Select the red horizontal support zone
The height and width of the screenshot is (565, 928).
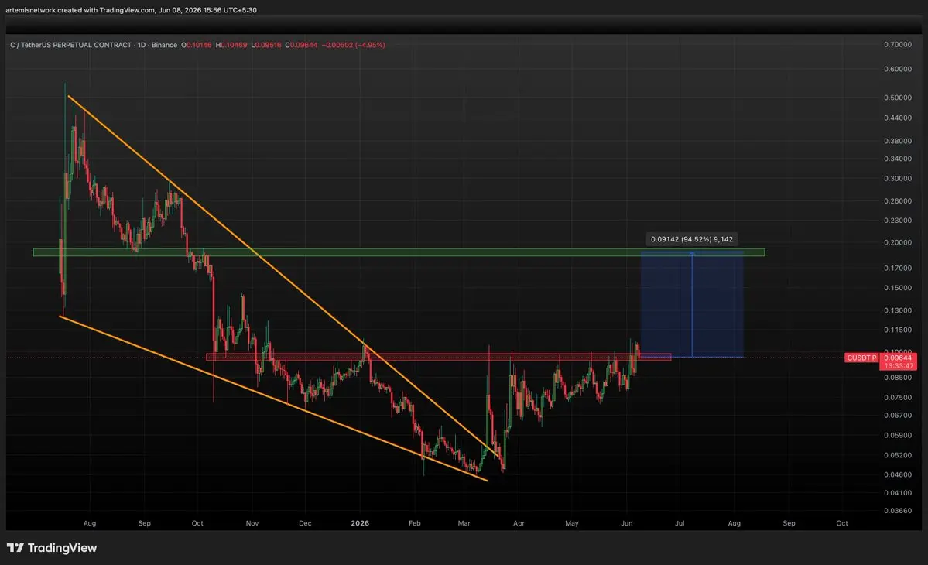coord(439,357)
